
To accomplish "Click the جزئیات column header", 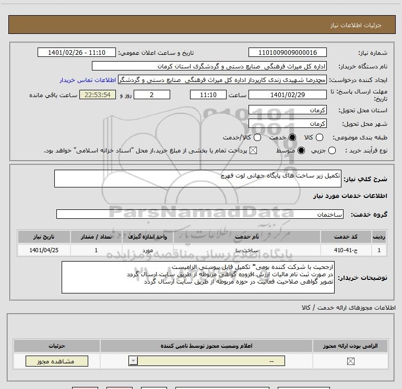I will click(57, 346).
